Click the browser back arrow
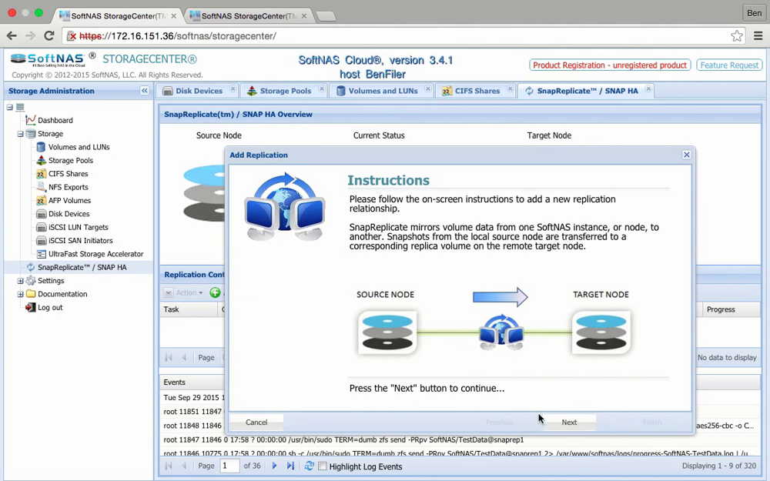The height and width of the screenshot is (481, 770). coord(12,36)
